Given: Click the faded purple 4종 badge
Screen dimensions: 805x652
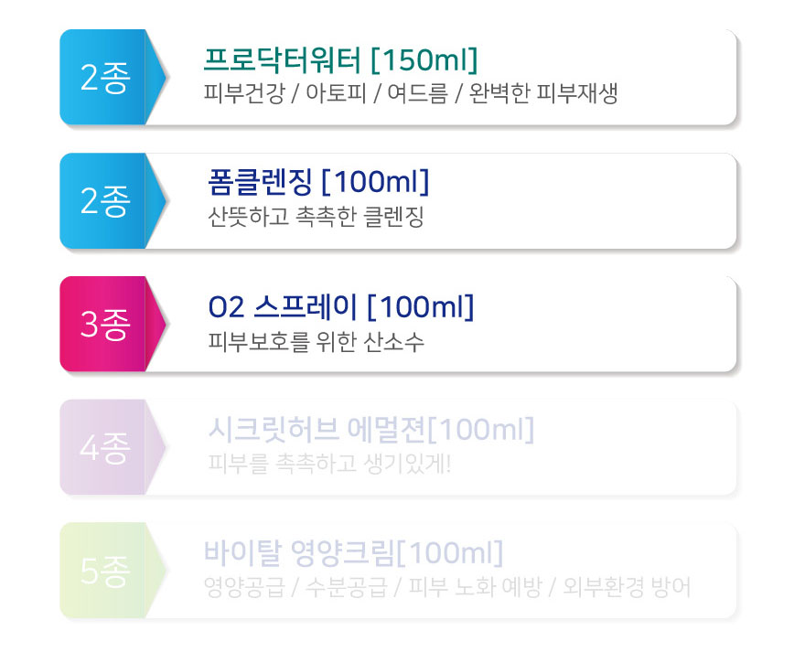Looking at the screenshot, I should pos(112,447).
